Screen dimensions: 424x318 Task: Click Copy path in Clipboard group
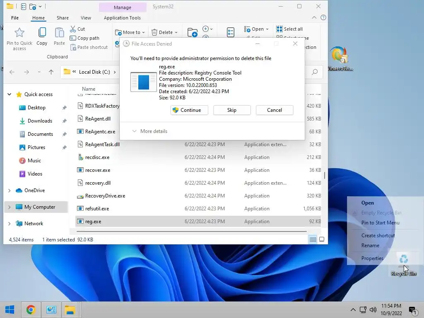point(84,38)
